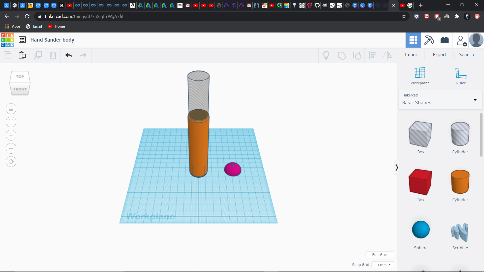Select the Align tool icon
484x272 pixels.
(372, 55)
